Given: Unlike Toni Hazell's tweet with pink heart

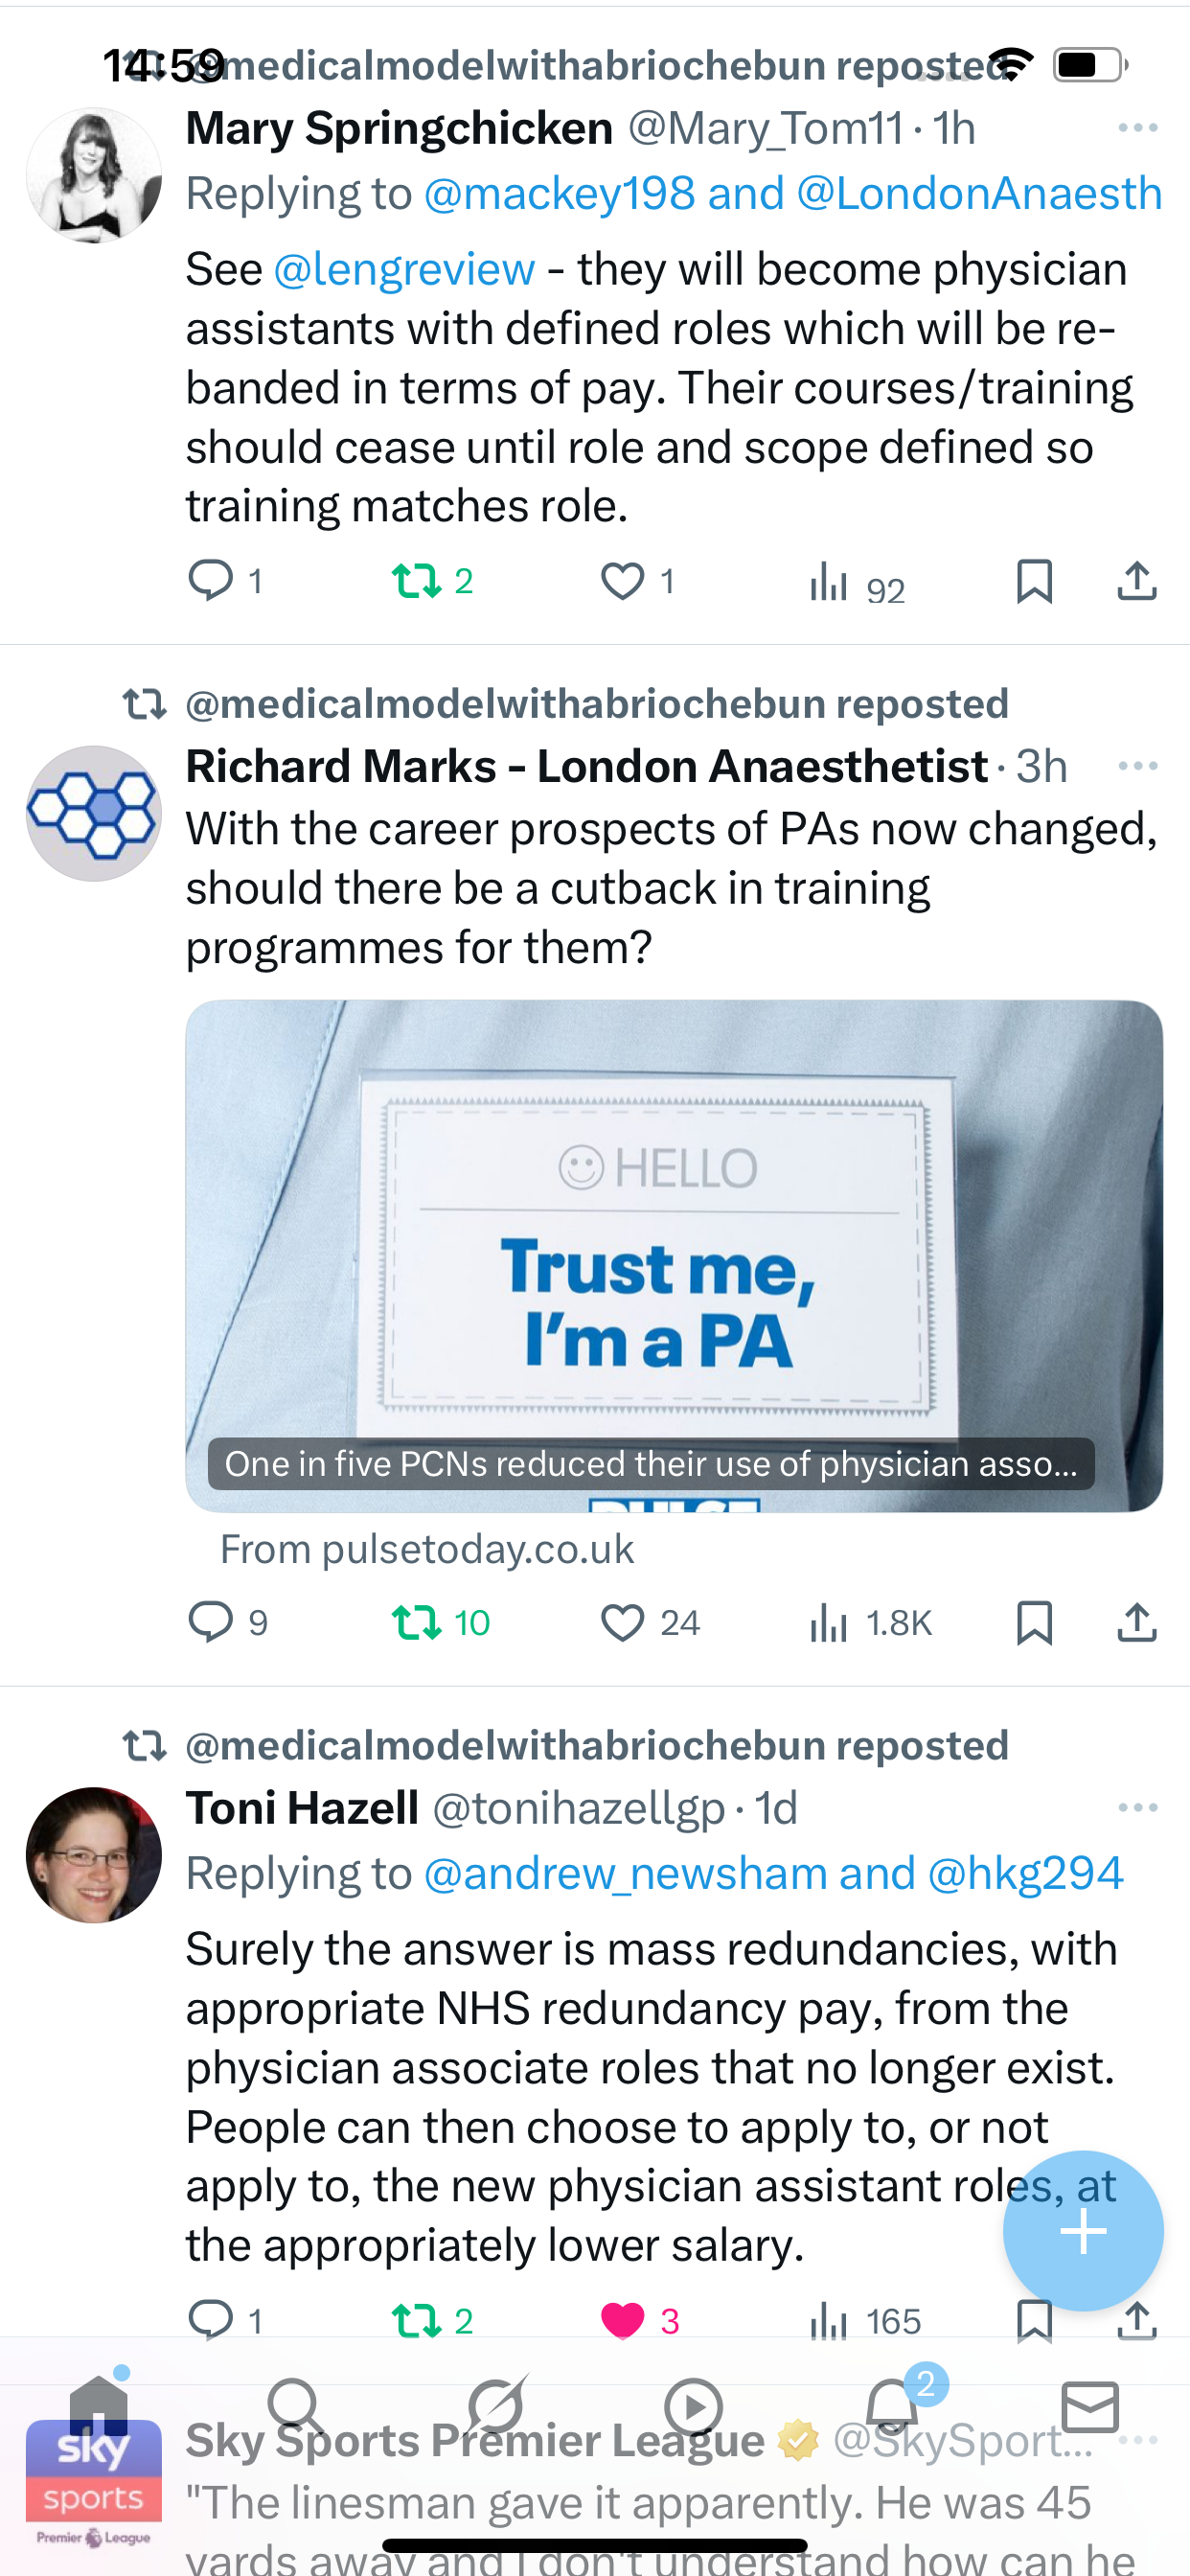Looking at the screenshot, I should [622, 2320].
